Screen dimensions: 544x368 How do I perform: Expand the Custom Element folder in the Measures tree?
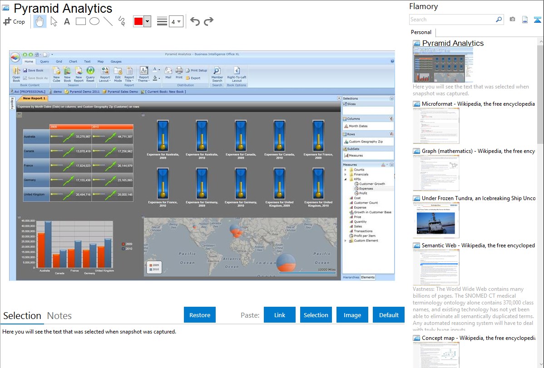[x=345, y=240]
